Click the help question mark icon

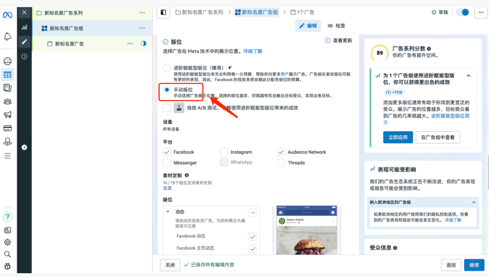[x=8, y=216]
